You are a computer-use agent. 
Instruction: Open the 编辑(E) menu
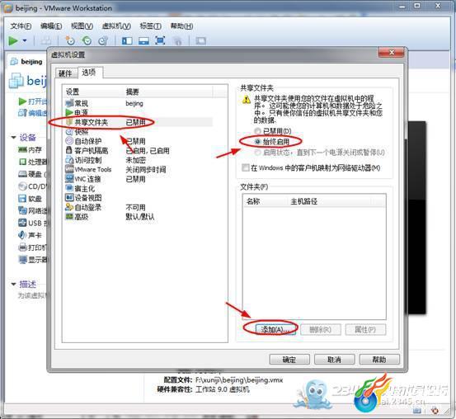pos(51,26)
